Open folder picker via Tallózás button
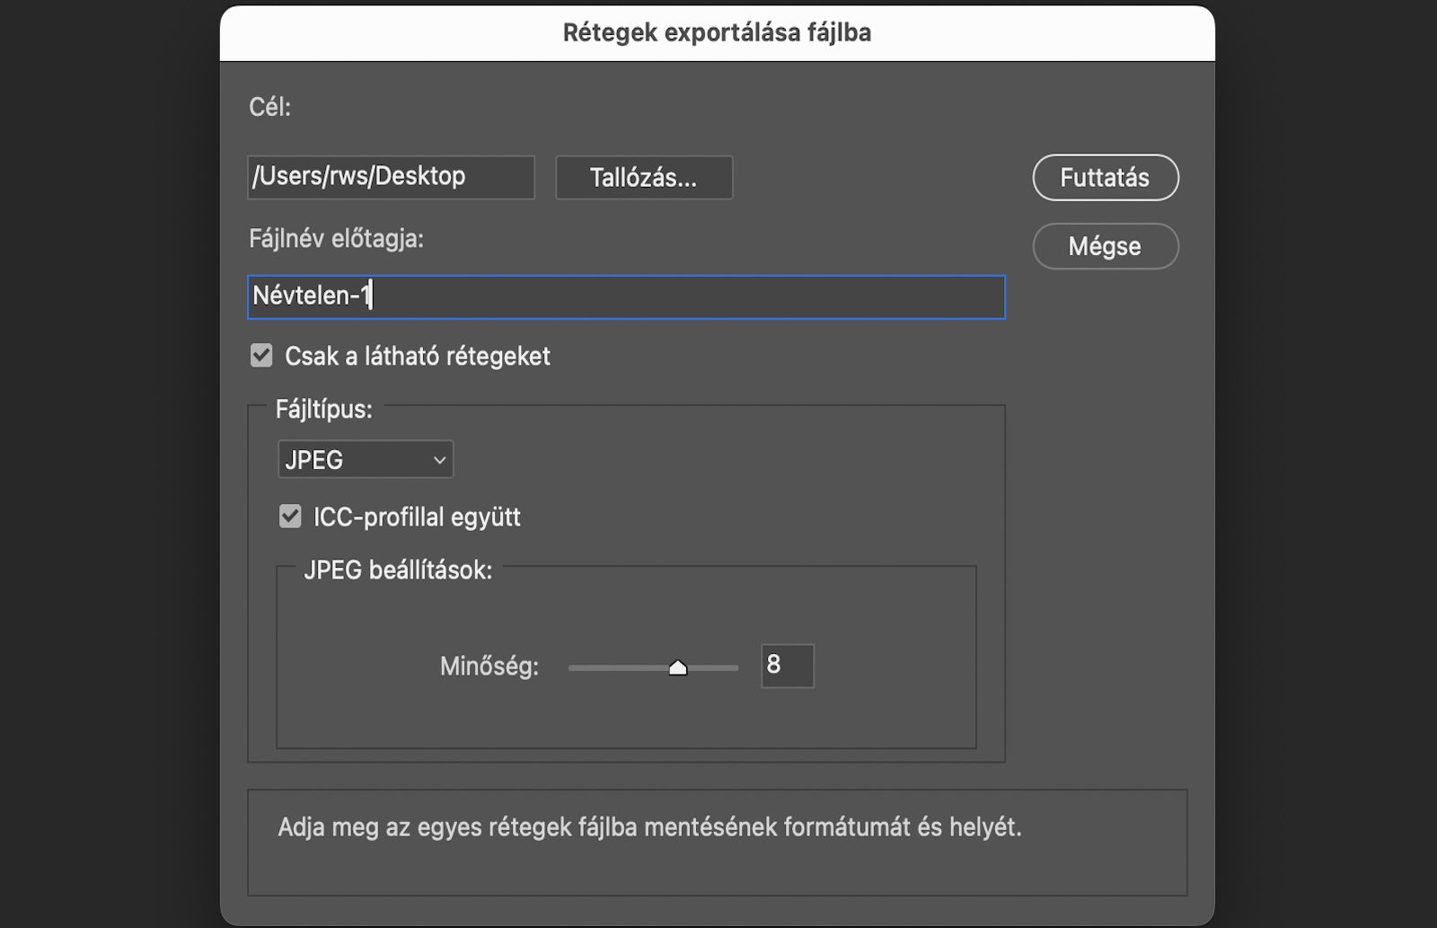This screenshot has height=928, width=1437. [643, 177]
